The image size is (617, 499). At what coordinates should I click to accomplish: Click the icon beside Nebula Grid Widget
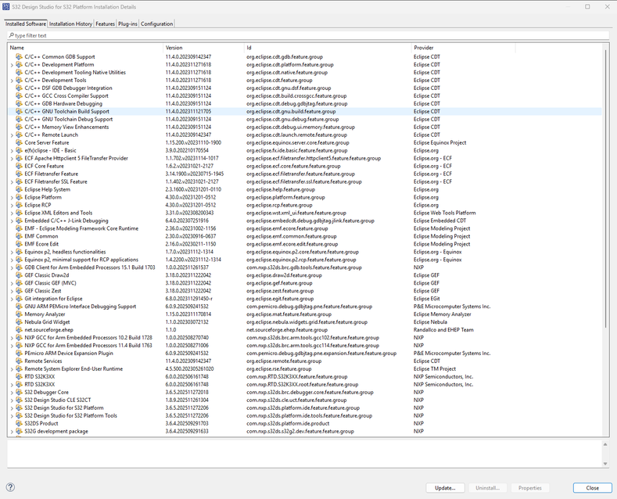point(19,322)
